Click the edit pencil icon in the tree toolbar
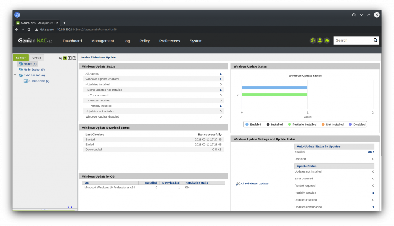The image size is (394, 226). [75, 58]
